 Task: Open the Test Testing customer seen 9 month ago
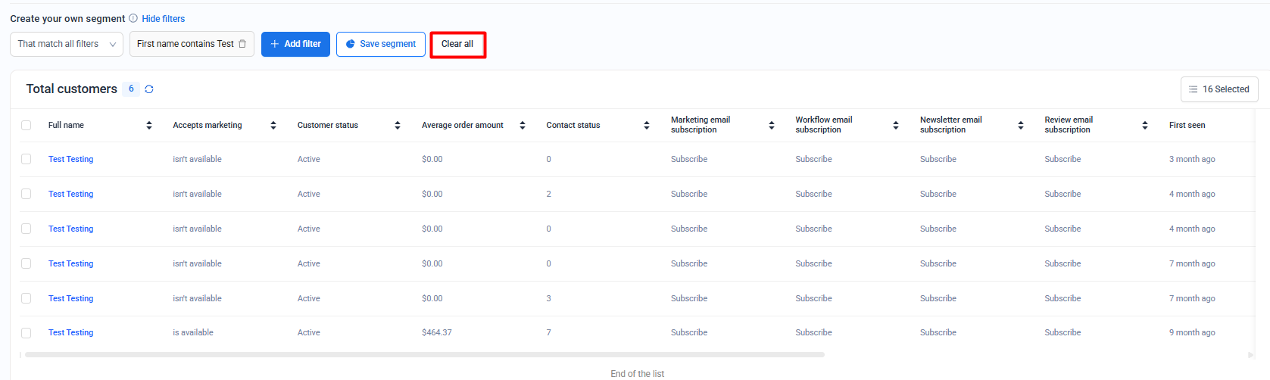tap(70, 333)
